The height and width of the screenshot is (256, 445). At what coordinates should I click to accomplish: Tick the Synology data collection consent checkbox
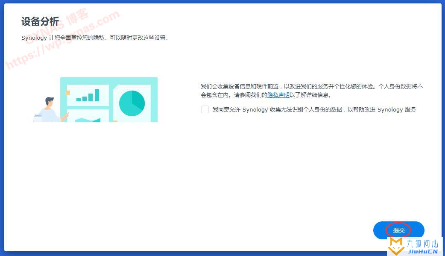coord(205,109)
